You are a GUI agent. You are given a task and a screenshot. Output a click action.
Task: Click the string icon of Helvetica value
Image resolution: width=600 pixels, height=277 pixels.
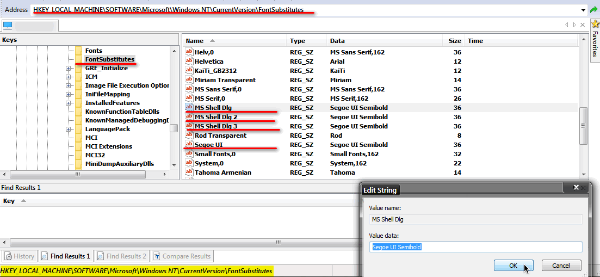tap(189, 61)
